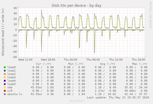This screenshot has height=104, width=153.
Task: Click the loop0 green legend swatch
Action: coord(5,67)
